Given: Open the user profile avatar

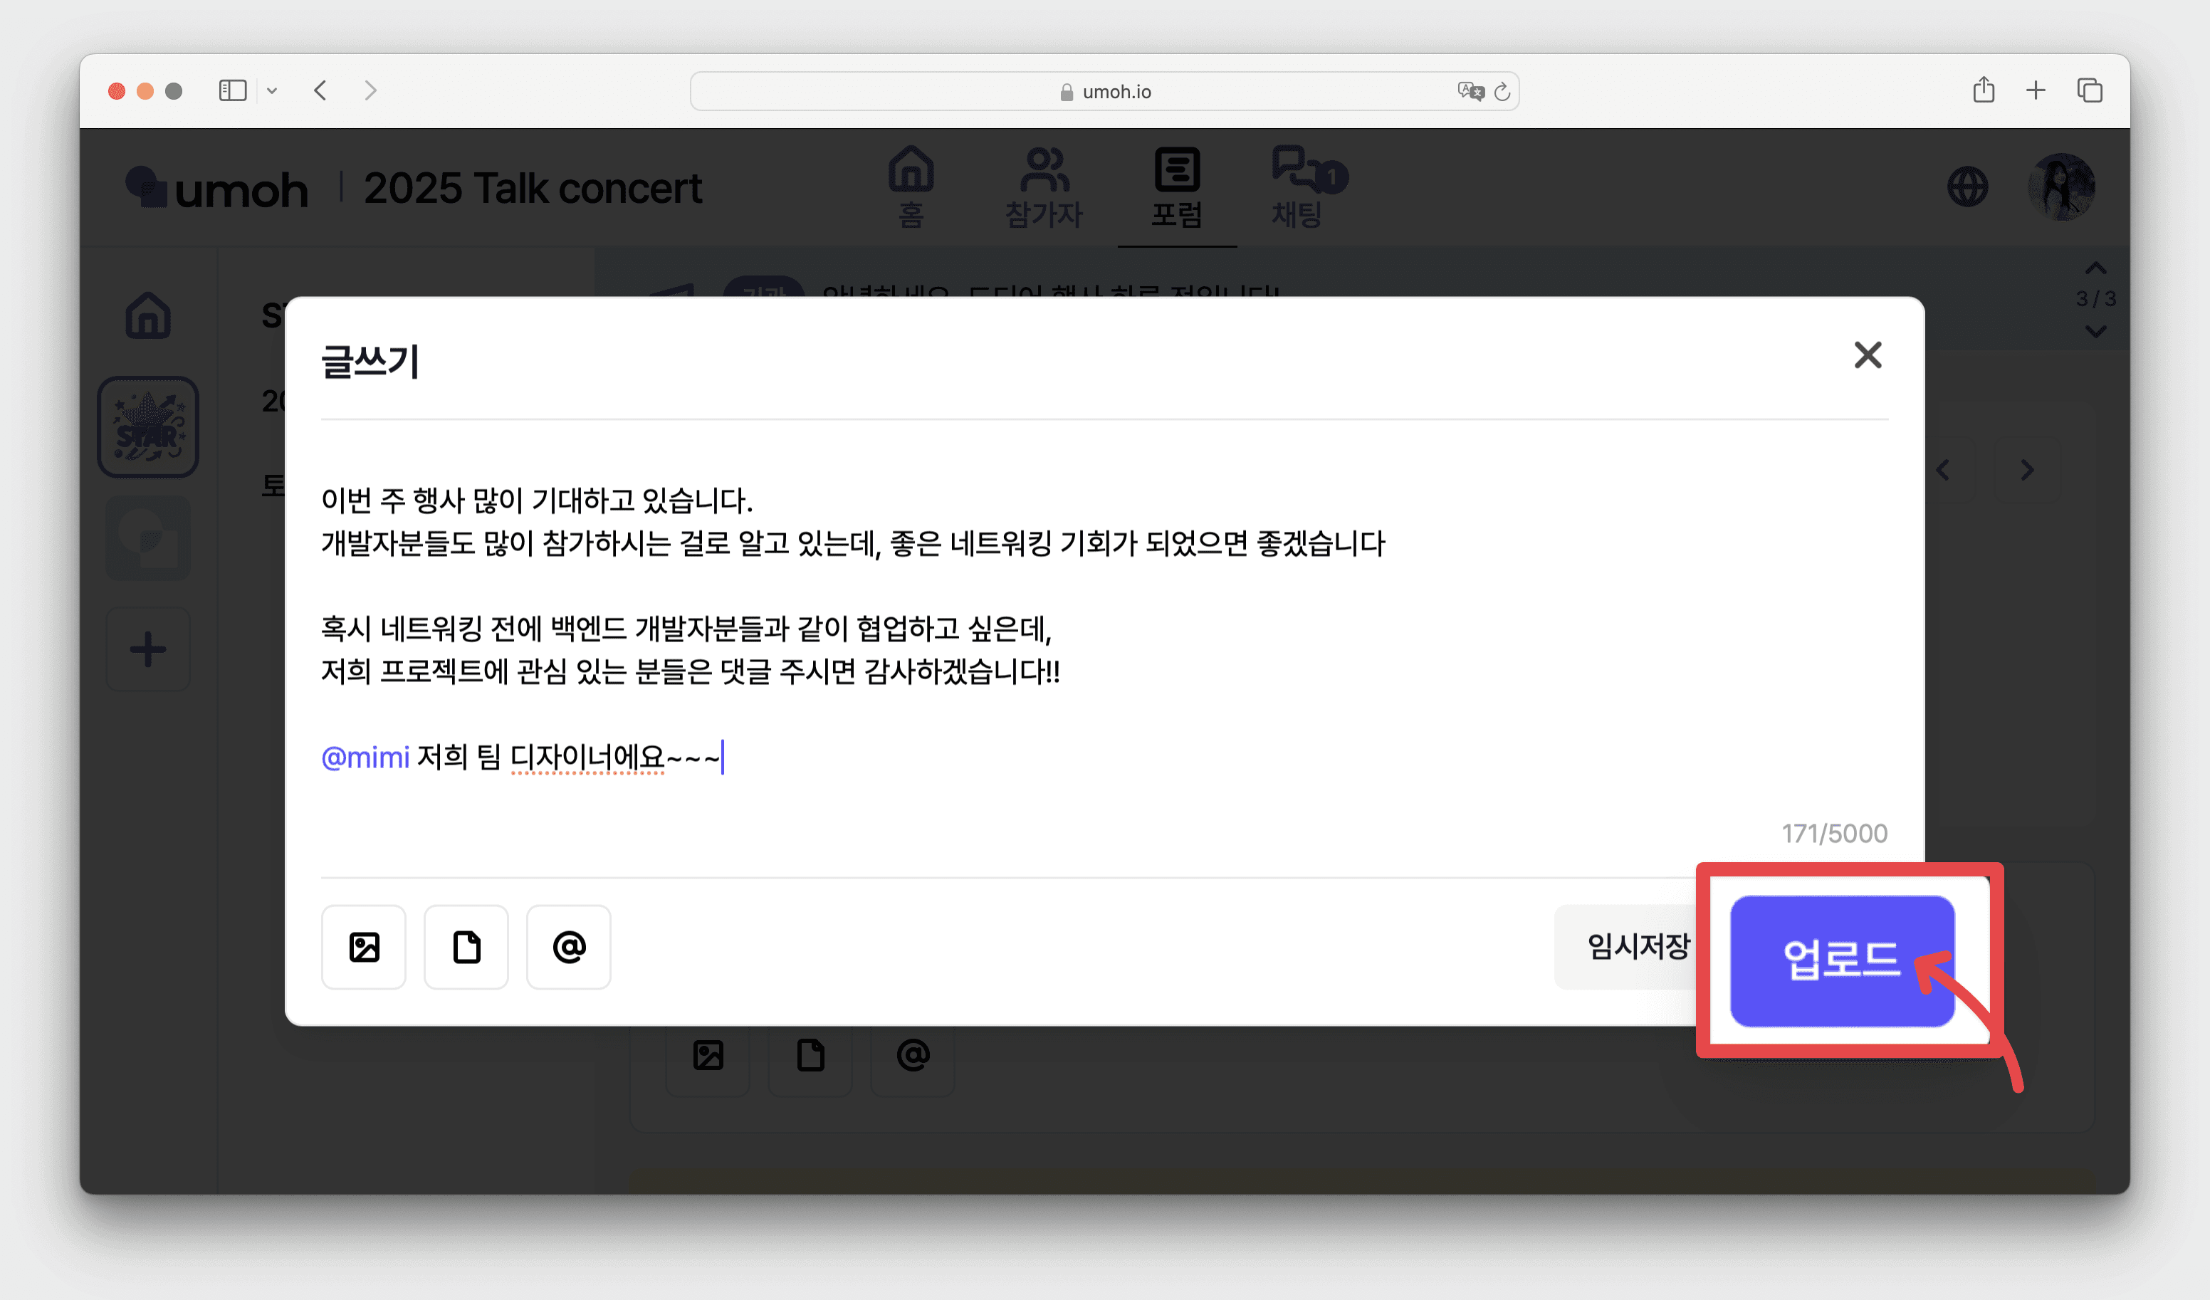Looking at the screenshot, I should [x=2061, y=187].
